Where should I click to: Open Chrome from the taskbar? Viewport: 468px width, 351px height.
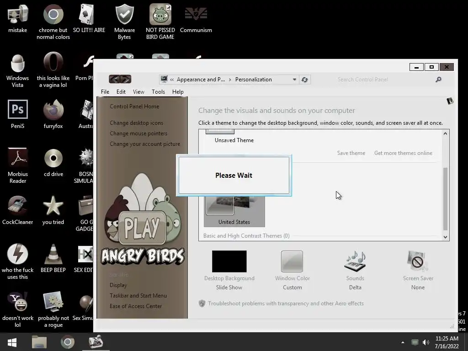point(68,342)
